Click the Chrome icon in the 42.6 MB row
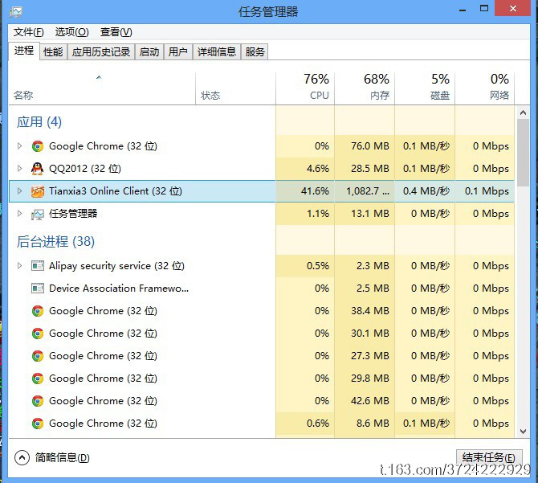The width and height of the screenshot is (538, 483). (x=38, y=401)
